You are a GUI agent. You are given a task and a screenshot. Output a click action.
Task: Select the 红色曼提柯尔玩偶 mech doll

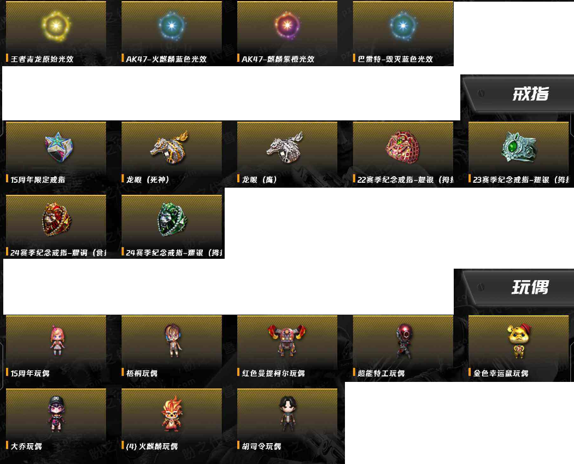(x=287, y=340)
